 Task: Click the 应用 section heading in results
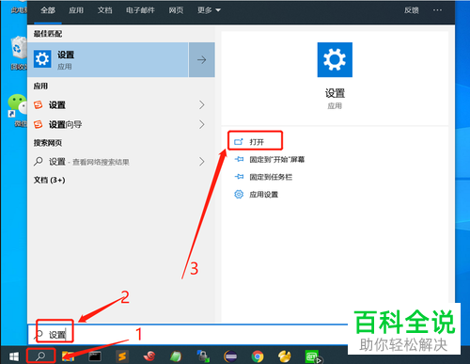tap(40, 86)
